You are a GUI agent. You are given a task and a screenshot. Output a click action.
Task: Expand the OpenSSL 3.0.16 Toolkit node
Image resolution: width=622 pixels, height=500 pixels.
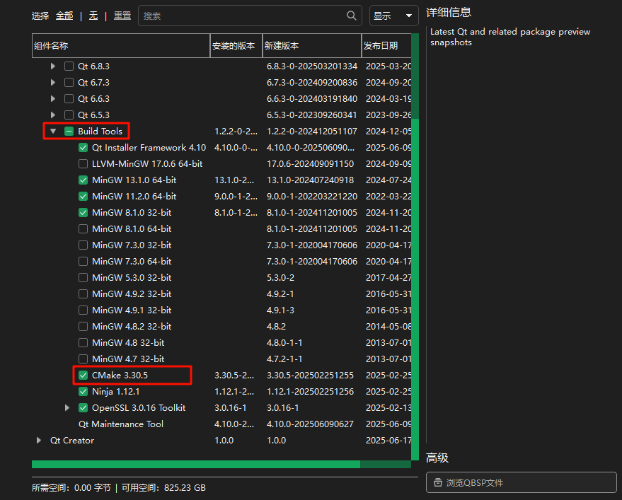pos(67,408)
